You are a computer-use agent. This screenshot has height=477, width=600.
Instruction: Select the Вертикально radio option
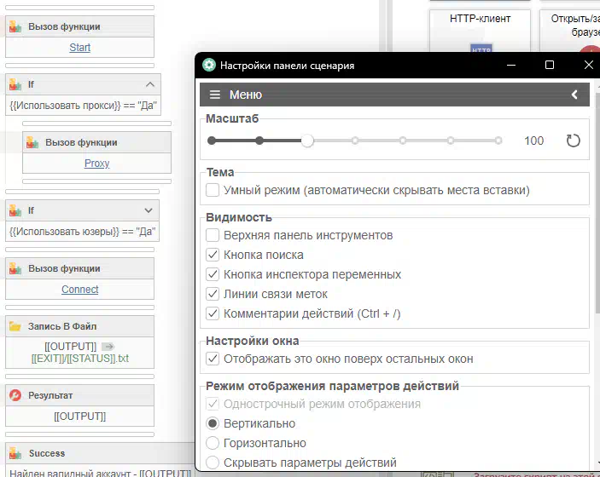click(x=213, y=423)
